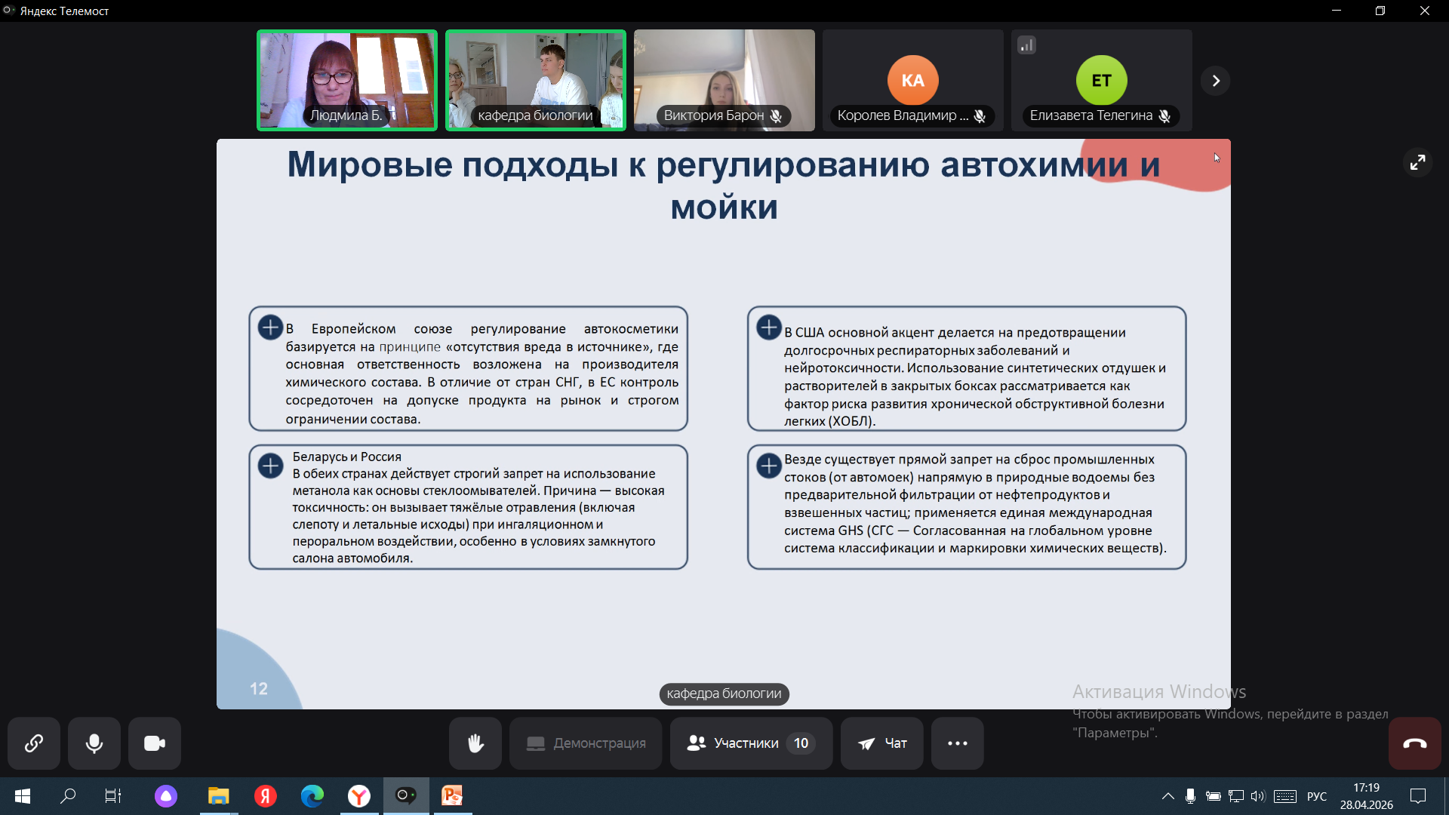Open the three-dots more menu
Screen dimensions: 1449x815
click(x=957, y=743)
